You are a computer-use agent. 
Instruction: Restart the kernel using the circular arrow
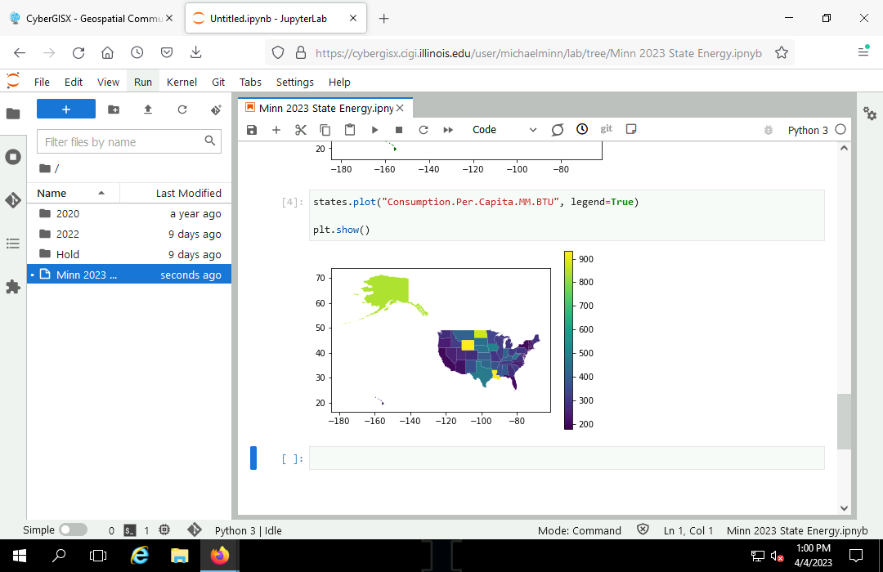tap(424, 130)
